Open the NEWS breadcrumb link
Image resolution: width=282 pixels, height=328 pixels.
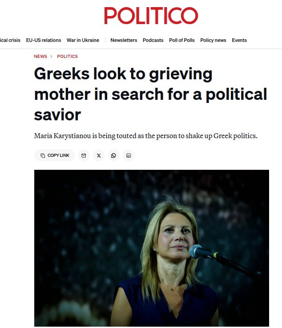coord(40,56)
